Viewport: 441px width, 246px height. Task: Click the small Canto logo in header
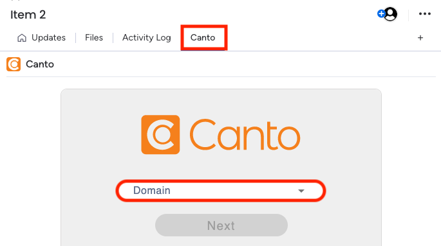pos(14,64)
